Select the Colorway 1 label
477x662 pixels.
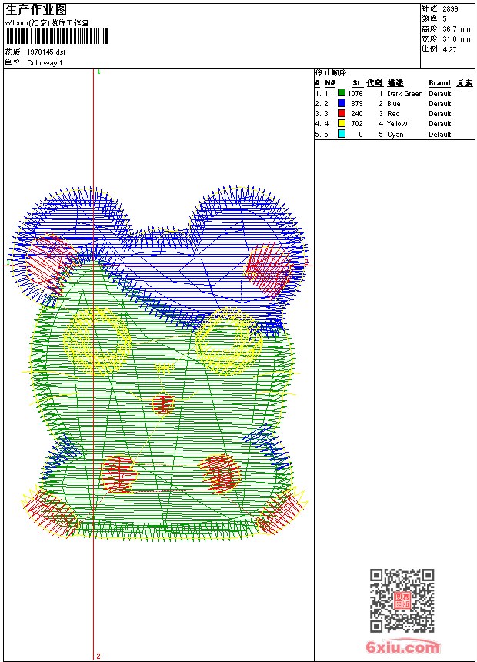(x=45, y=63)
